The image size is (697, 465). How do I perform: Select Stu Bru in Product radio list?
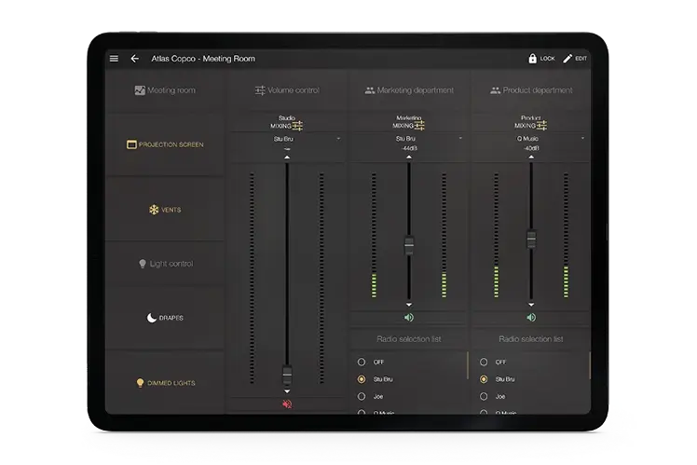click(x=484, y=379)
